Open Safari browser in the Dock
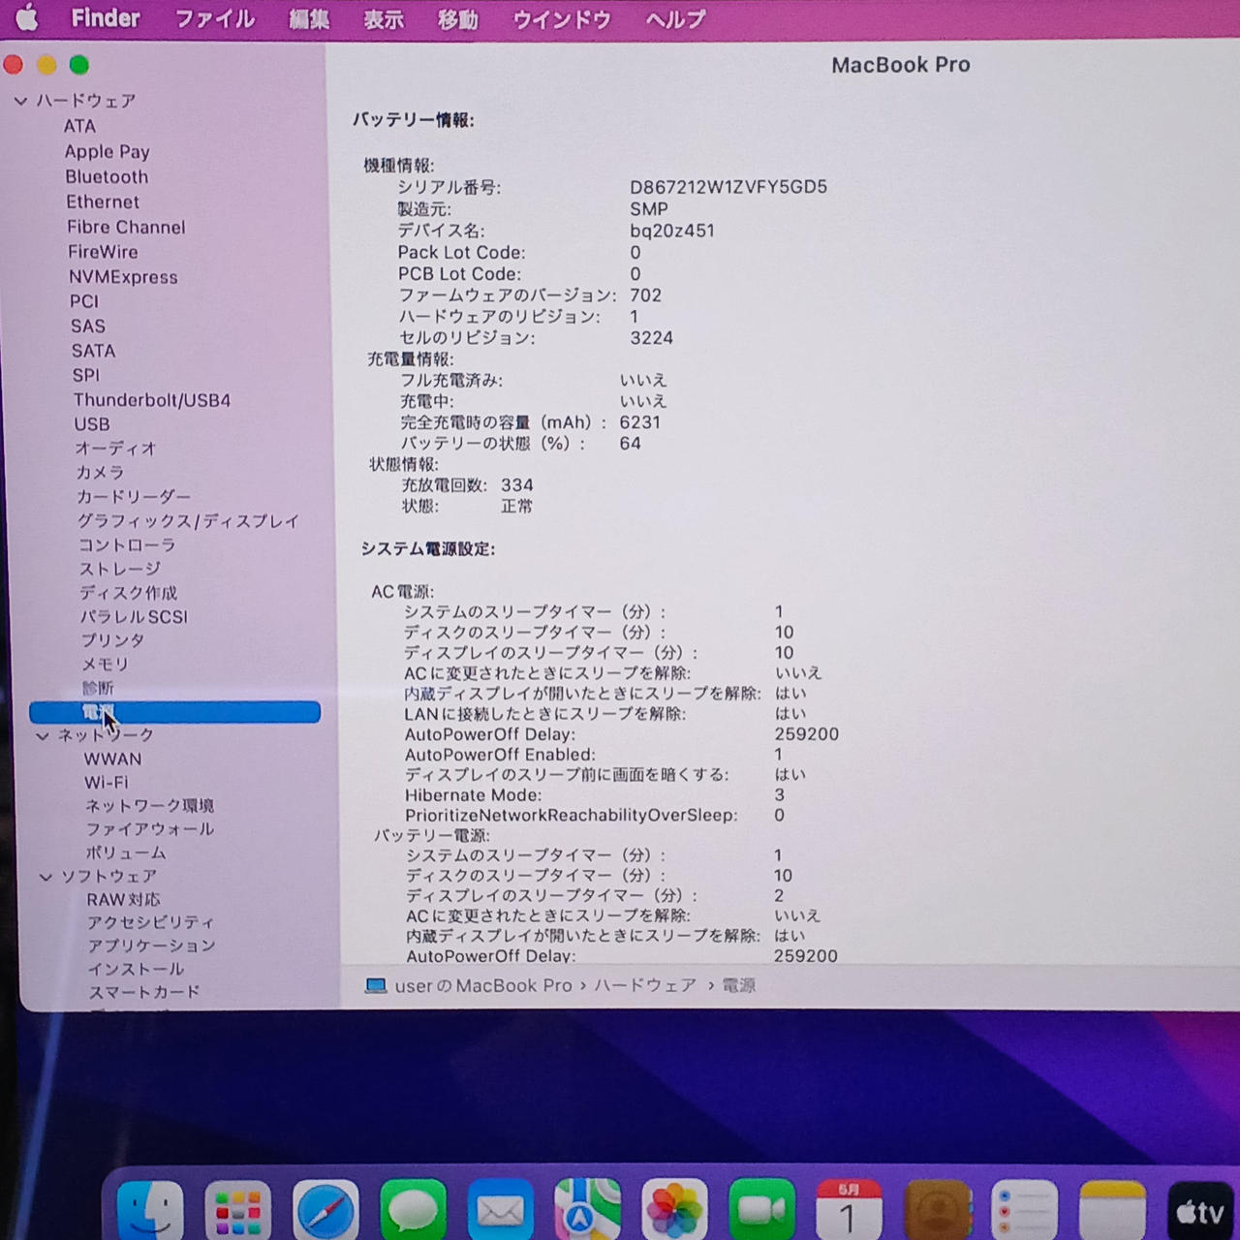The image size is (1240, 1240). tap(325, 1211)
